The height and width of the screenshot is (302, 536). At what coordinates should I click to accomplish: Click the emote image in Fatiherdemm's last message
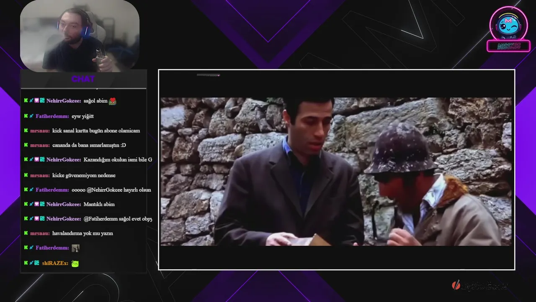[x=75, y=248]
